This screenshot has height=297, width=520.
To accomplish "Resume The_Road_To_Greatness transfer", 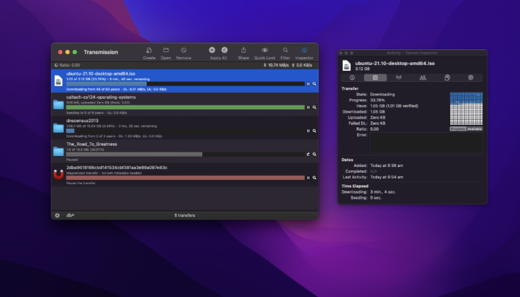I will click(x=308, y=154).
